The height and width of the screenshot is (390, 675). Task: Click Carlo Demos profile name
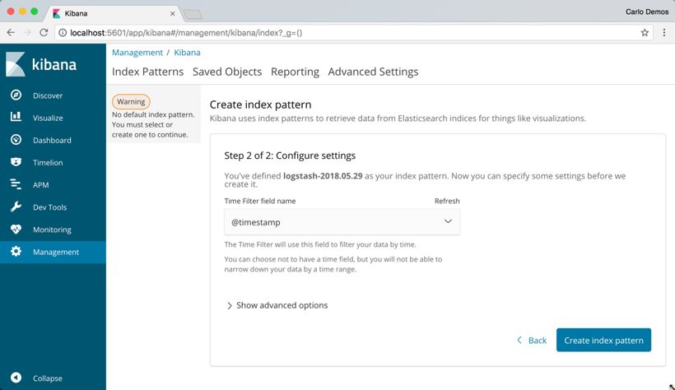(647, 12)
